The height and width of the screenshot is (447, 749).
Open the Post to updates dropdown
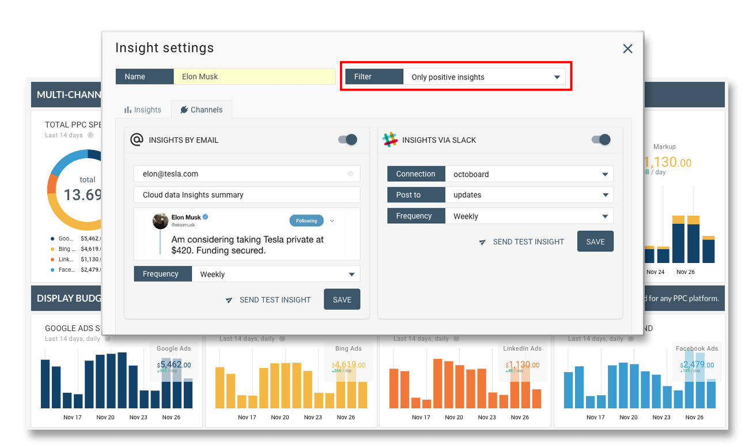pyautogui.click(x=529, y=195)
